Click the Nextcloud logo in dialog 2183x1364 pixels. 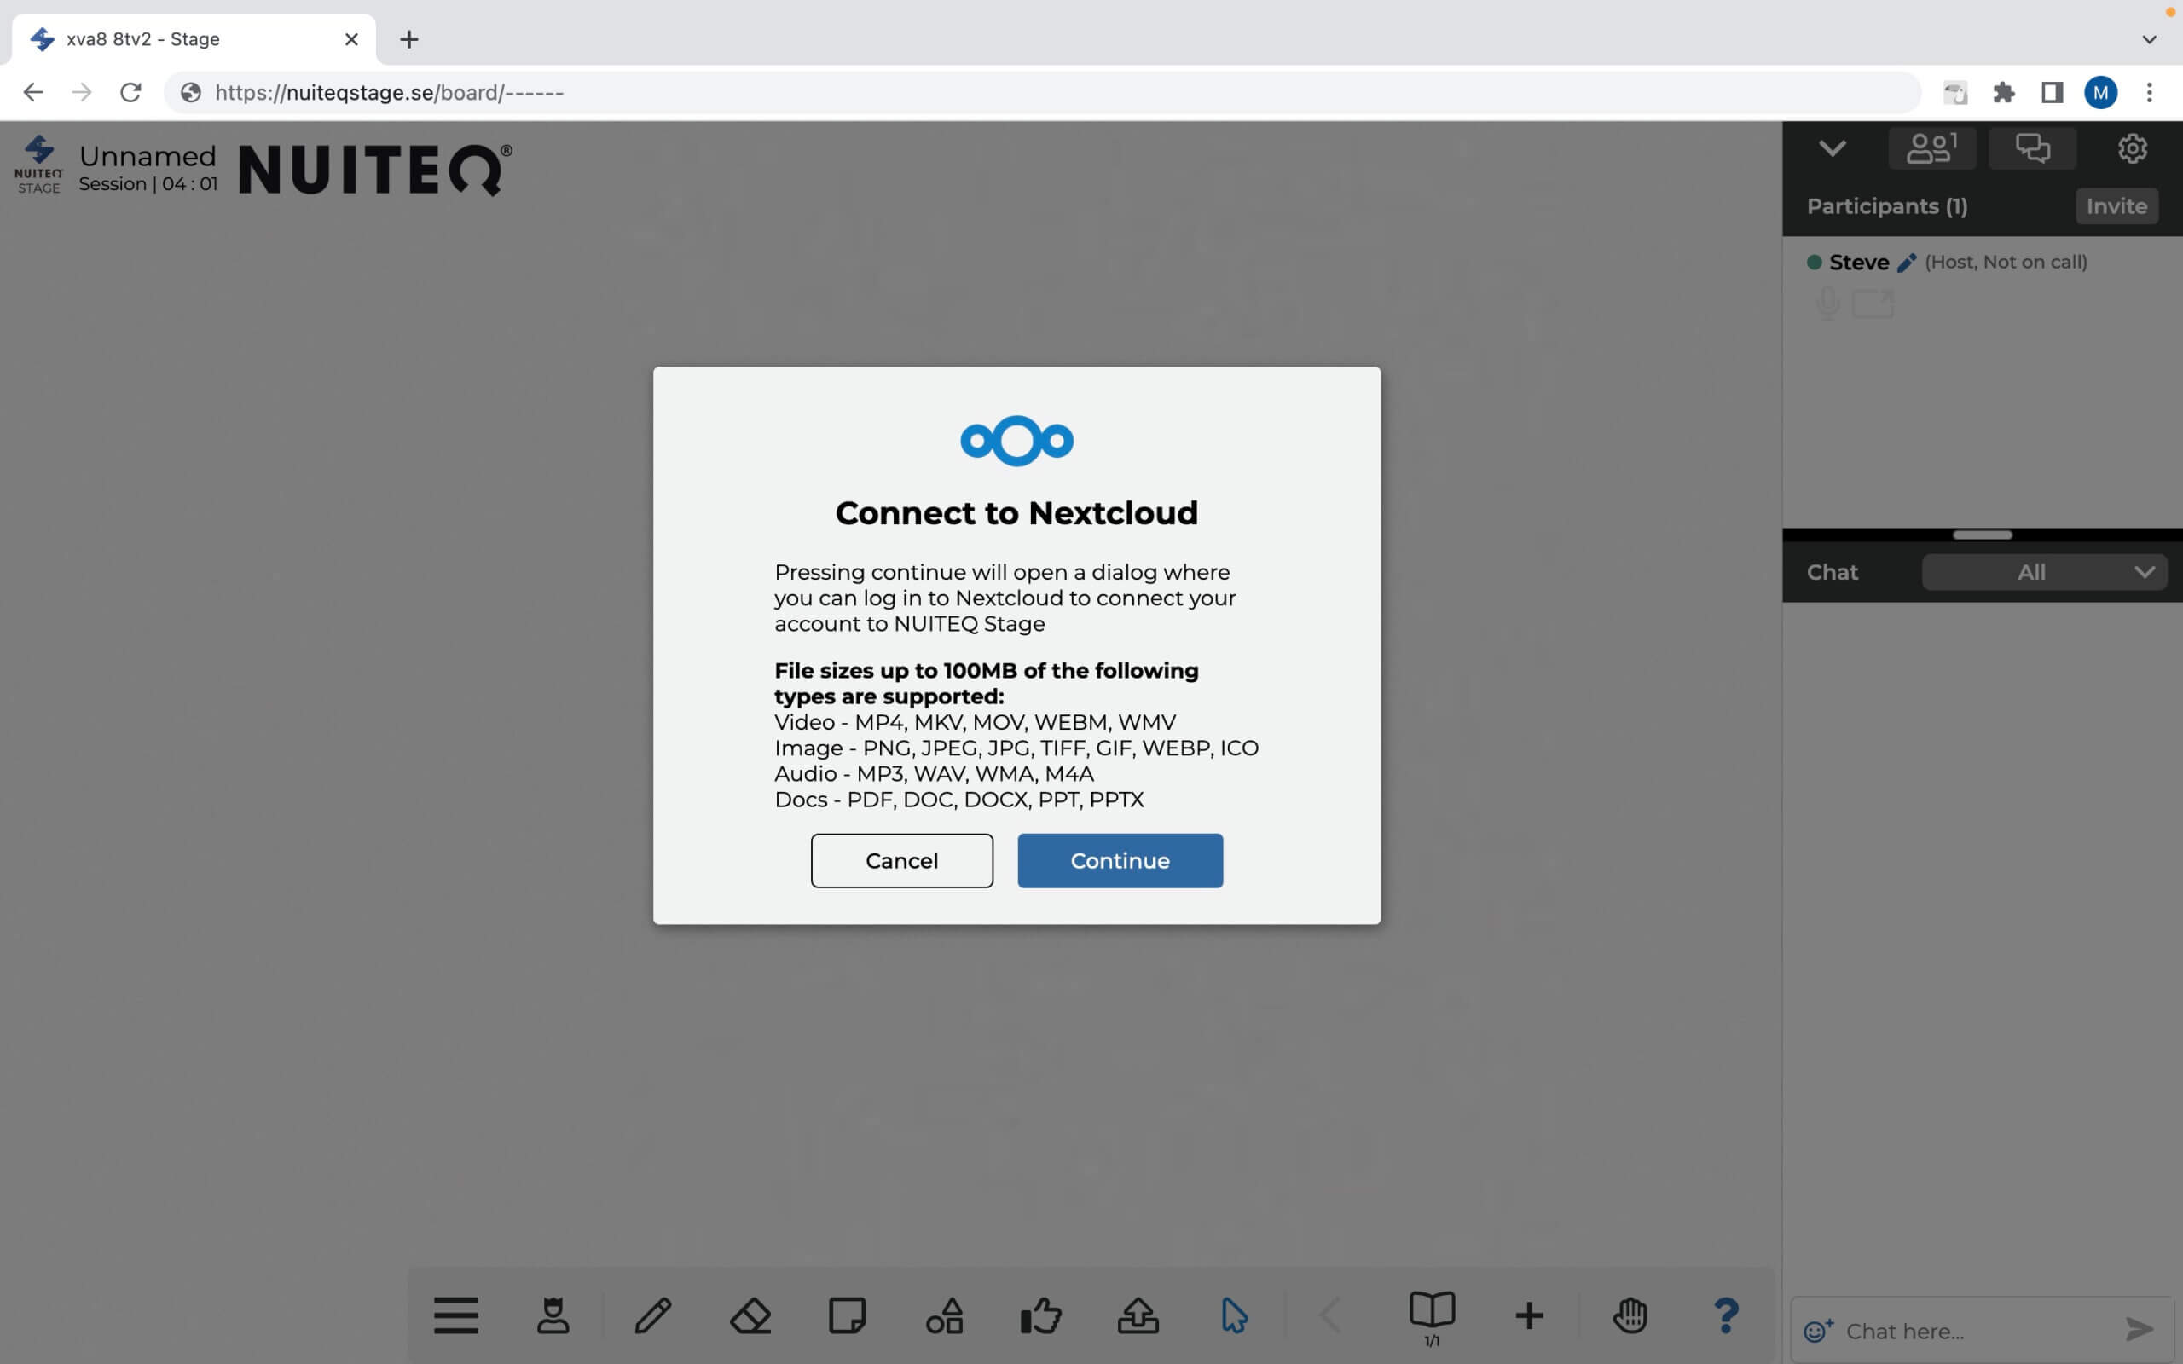tap(1016, 440)
